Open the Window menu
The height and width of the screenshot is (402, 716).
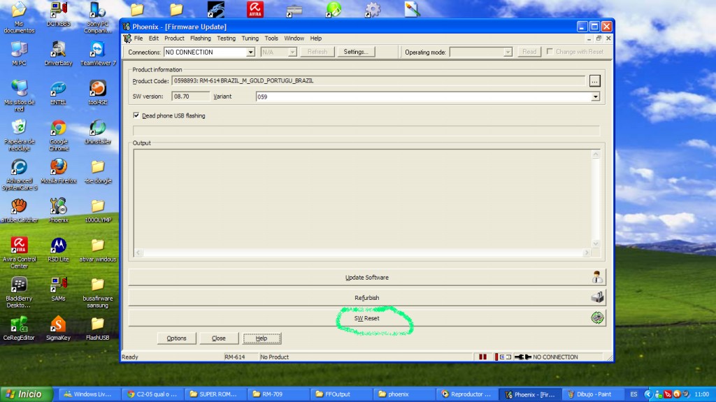(294, 38)
